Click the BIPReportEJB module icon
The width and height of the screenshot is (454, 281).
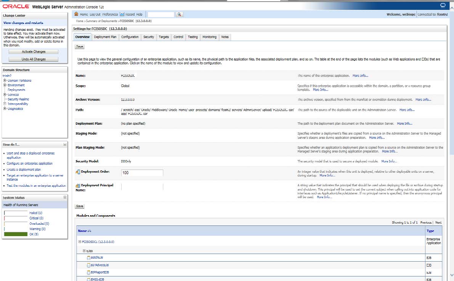(x=88, y=272)
